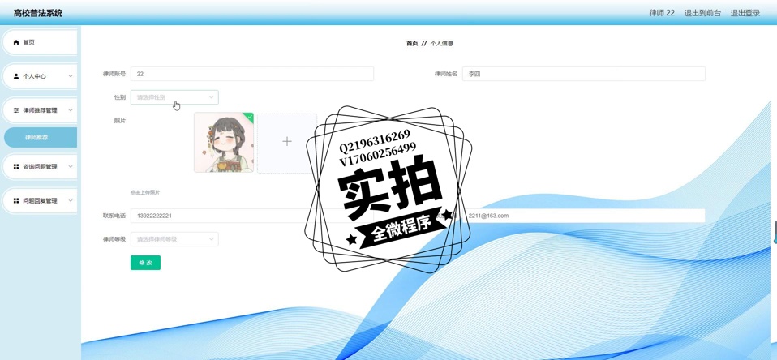This screenshot has height=360, width=777.
Task: Click the sliders icon for 律师推荐管理
Action: click(16, 110)
